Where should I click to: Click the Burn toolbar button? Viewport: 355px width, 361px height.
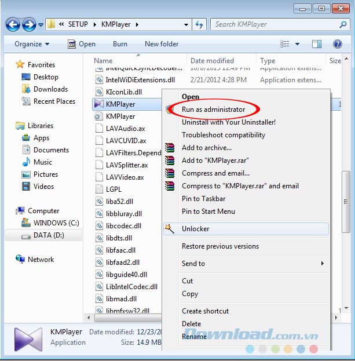[x=120, y=44]
